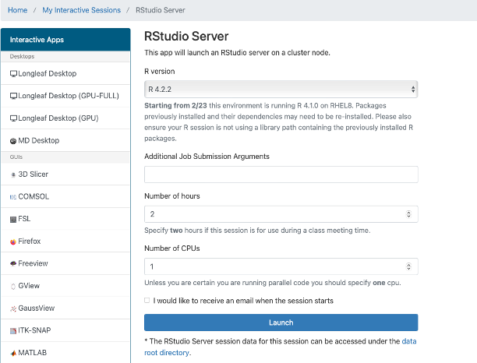Click the Launch button
The image size is (477, 363).
tap(281, 322)
